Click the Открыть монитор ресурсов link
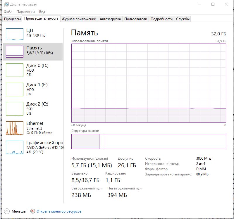 click(59, 211)
